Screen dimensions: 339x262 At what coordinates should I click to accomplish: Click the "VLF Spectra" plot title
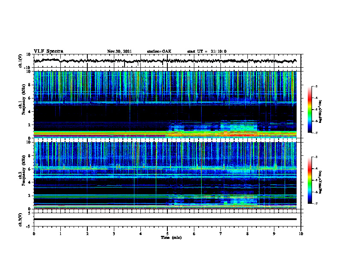click(48, 51)
